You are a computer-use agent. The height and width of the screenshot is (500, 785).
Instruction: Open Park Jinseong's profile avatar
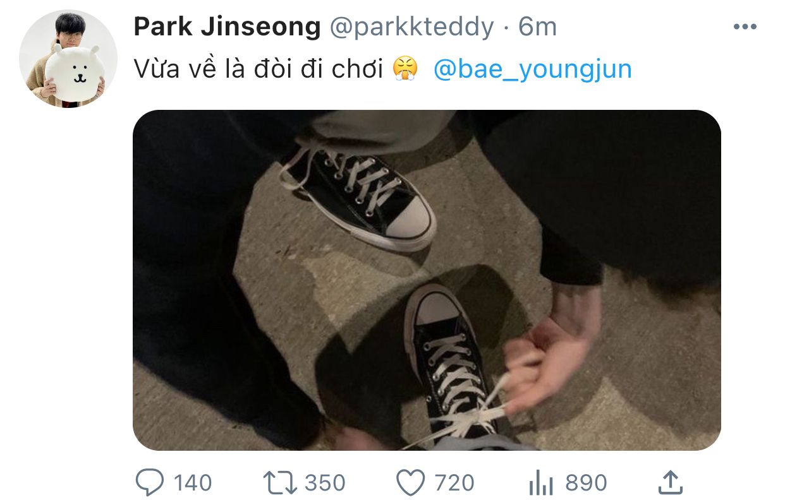click(68, 59)
